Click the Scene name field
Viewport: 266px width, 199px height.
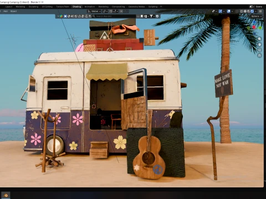tap(259, 7)
